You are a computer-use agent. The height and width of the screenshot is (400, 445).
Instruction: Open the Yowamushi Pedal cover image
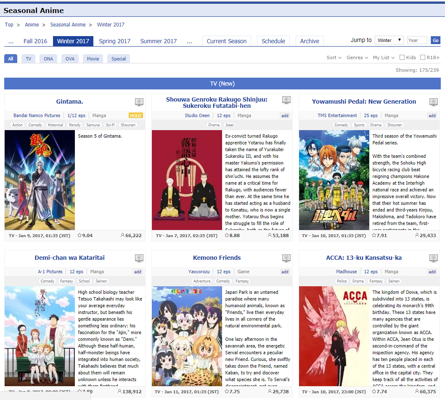334,180
